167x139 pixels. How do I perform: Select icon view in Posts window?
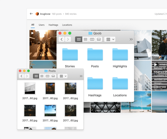(x=36, y=76)
